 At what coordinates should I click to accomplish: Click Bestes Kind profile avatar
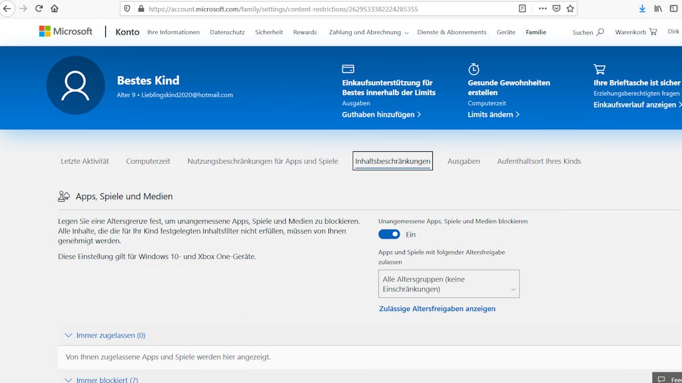click(75, 85)
